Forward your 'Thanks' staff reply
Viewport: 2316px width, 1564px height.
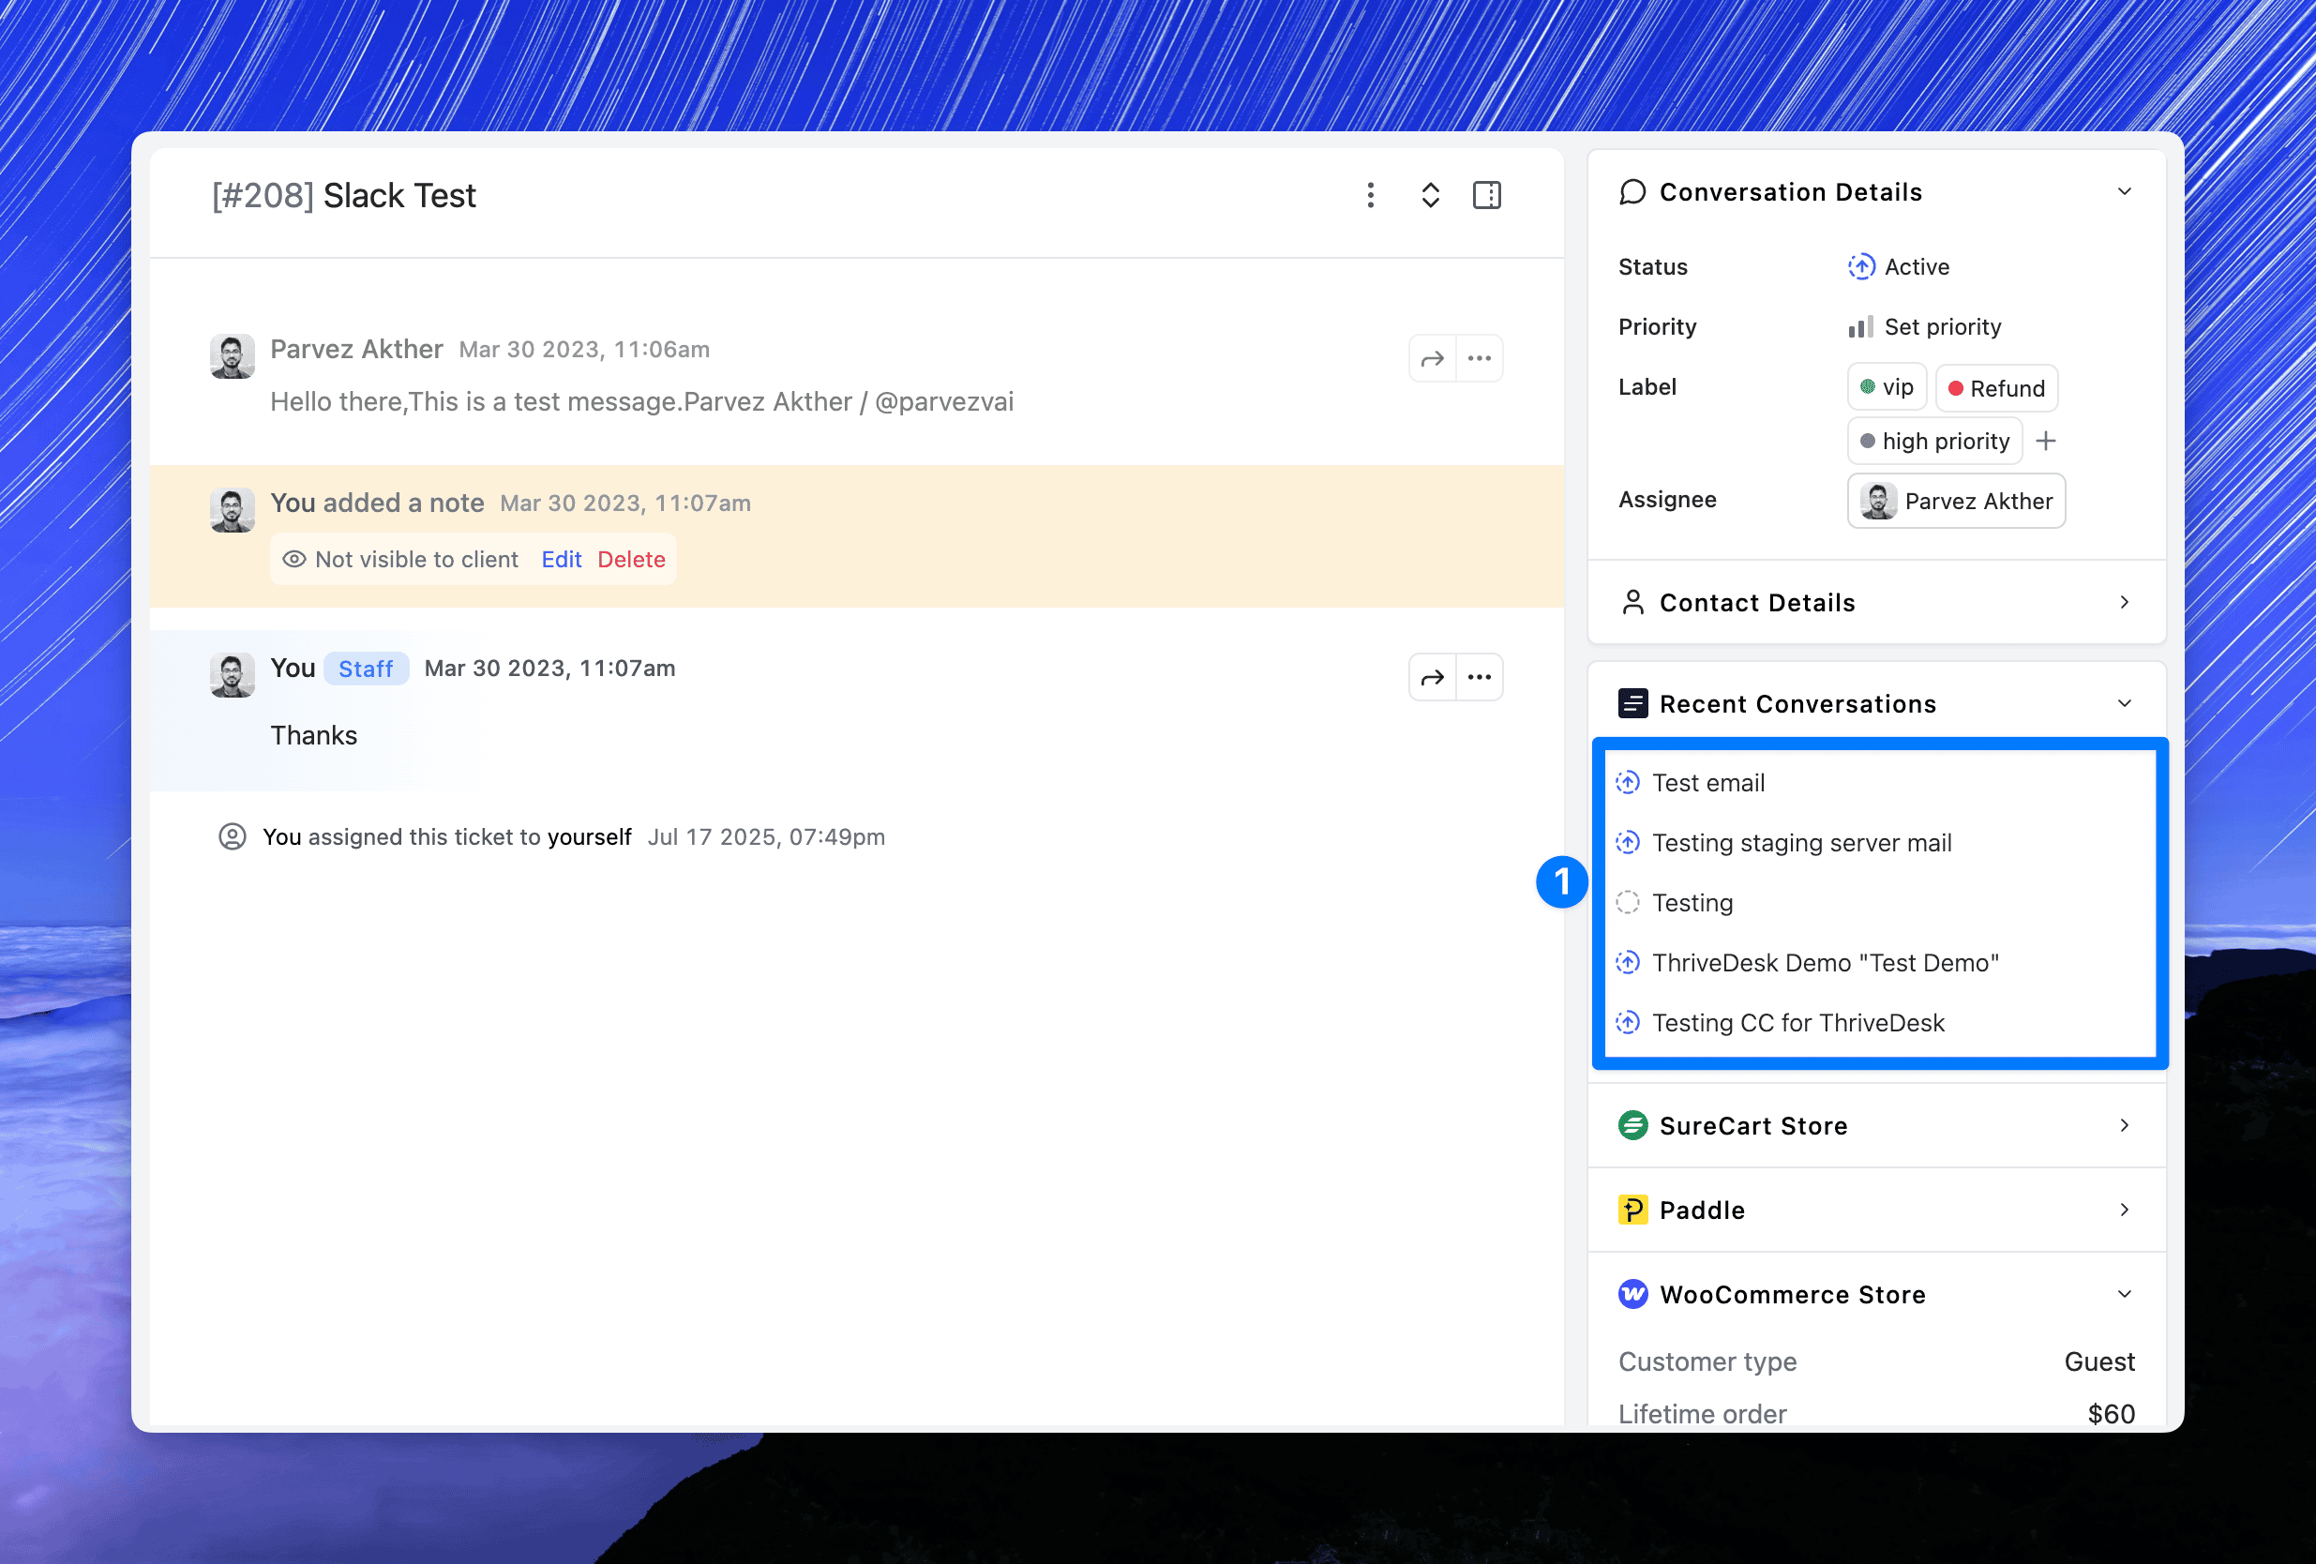1432,678
